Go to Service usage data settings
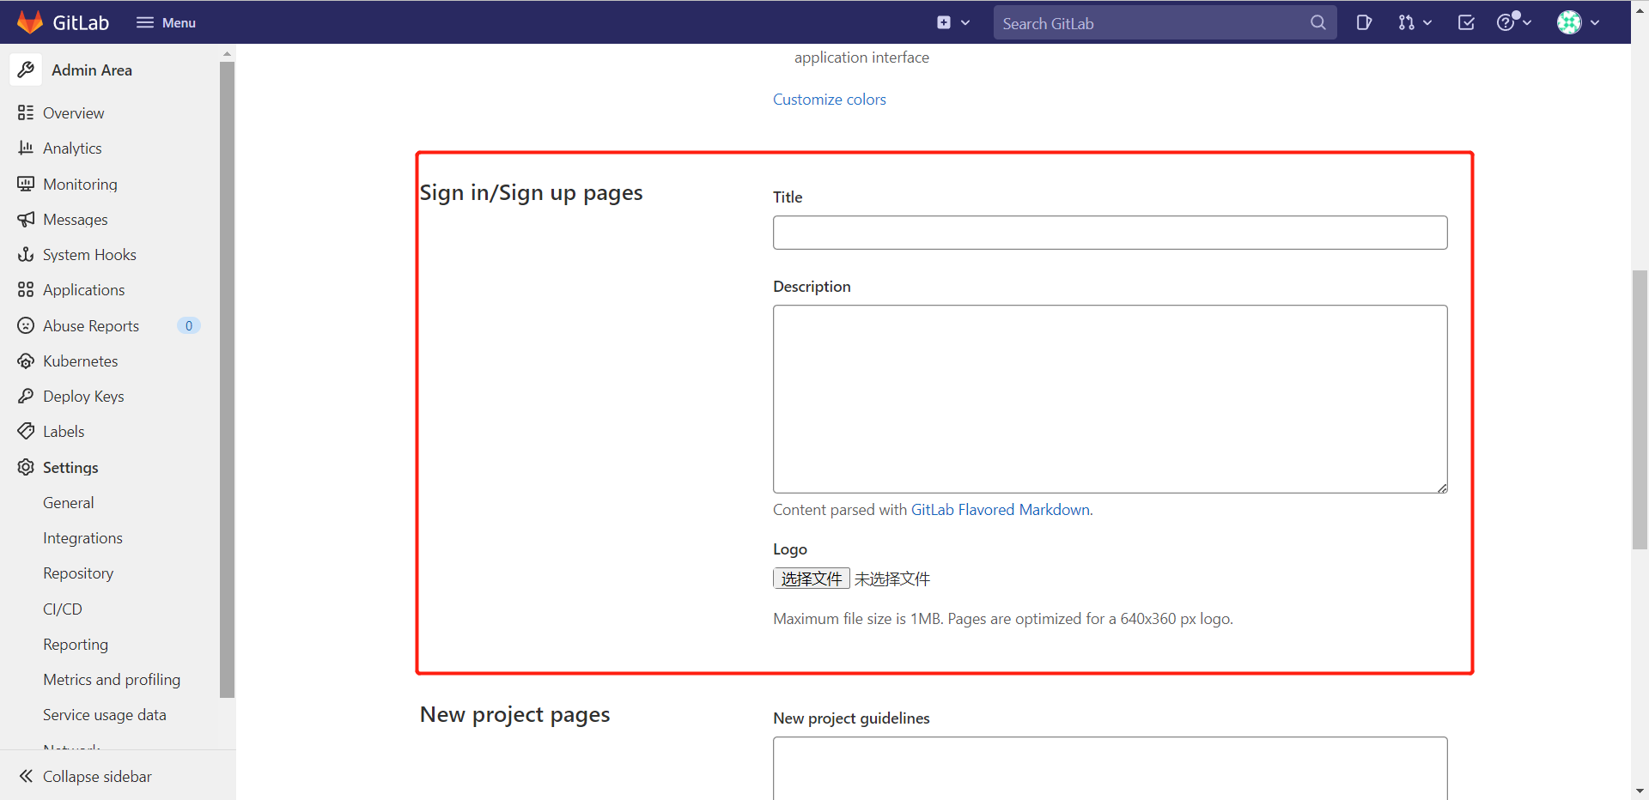This screenshot has width=1649, height=800. (105, 715)
